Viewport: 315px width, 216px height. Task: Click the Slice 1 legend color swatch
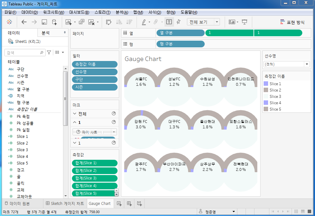tap(266, 84)
